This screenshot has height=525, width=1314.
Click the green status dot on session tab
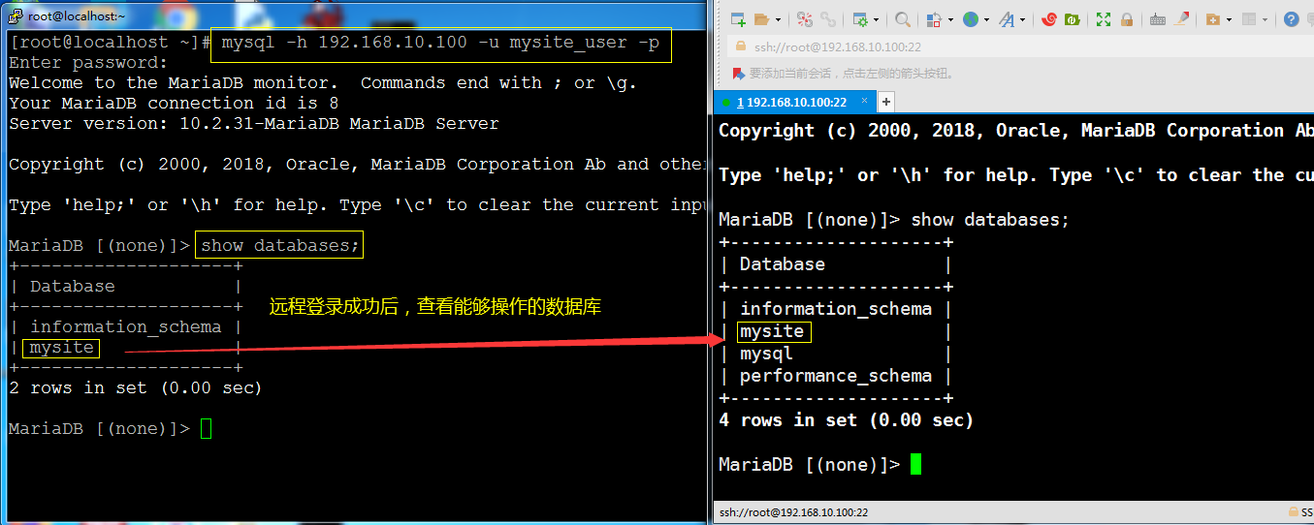725,103
